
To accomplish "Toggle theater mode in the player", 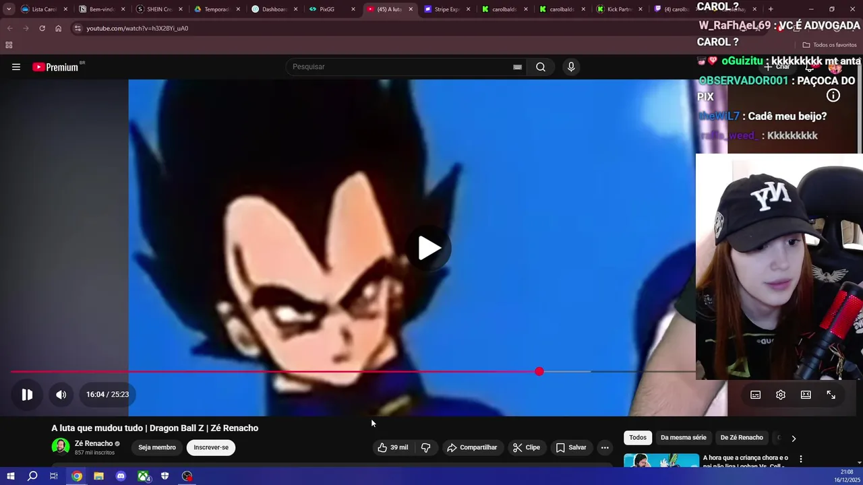I will tap(806, 395).
